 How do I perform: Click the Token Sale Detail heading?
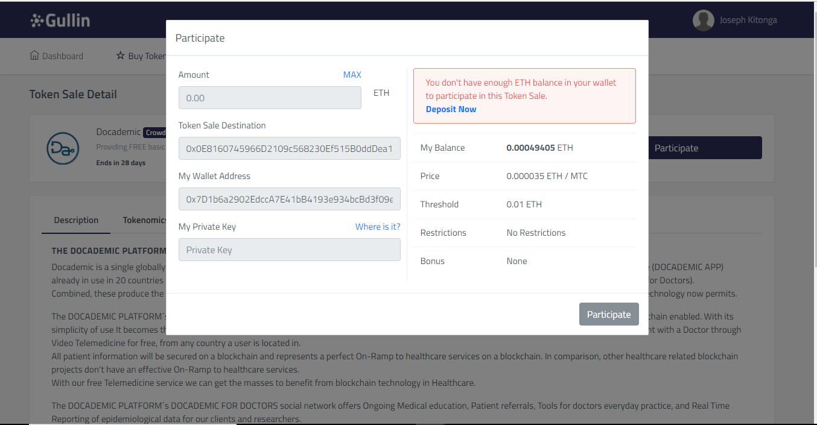point(73,94)
